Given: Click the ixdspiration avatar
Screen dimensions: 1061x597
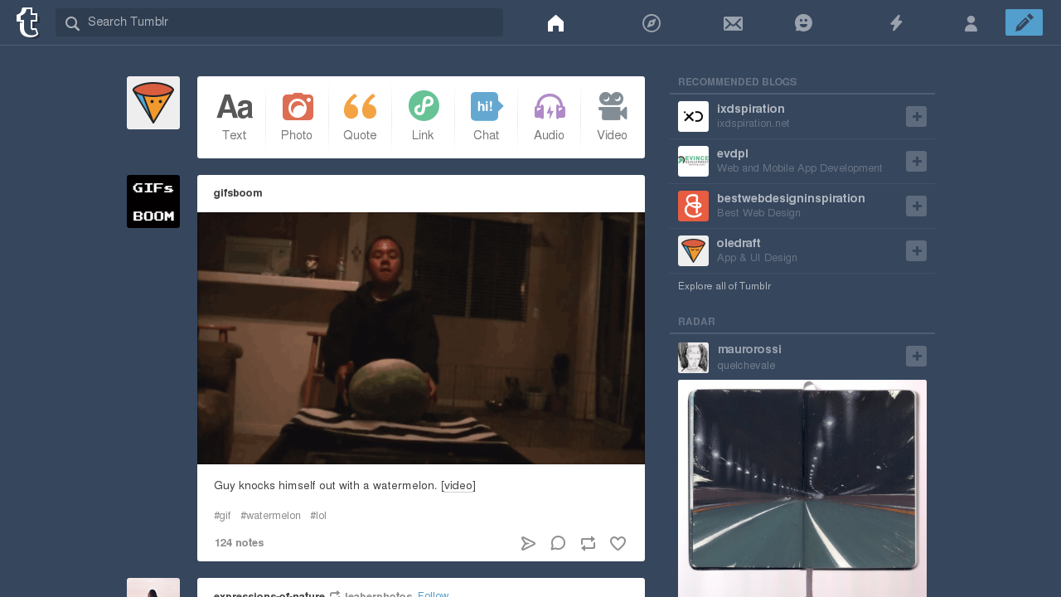Looking at the screenshot, I should (x=693, y=116).
